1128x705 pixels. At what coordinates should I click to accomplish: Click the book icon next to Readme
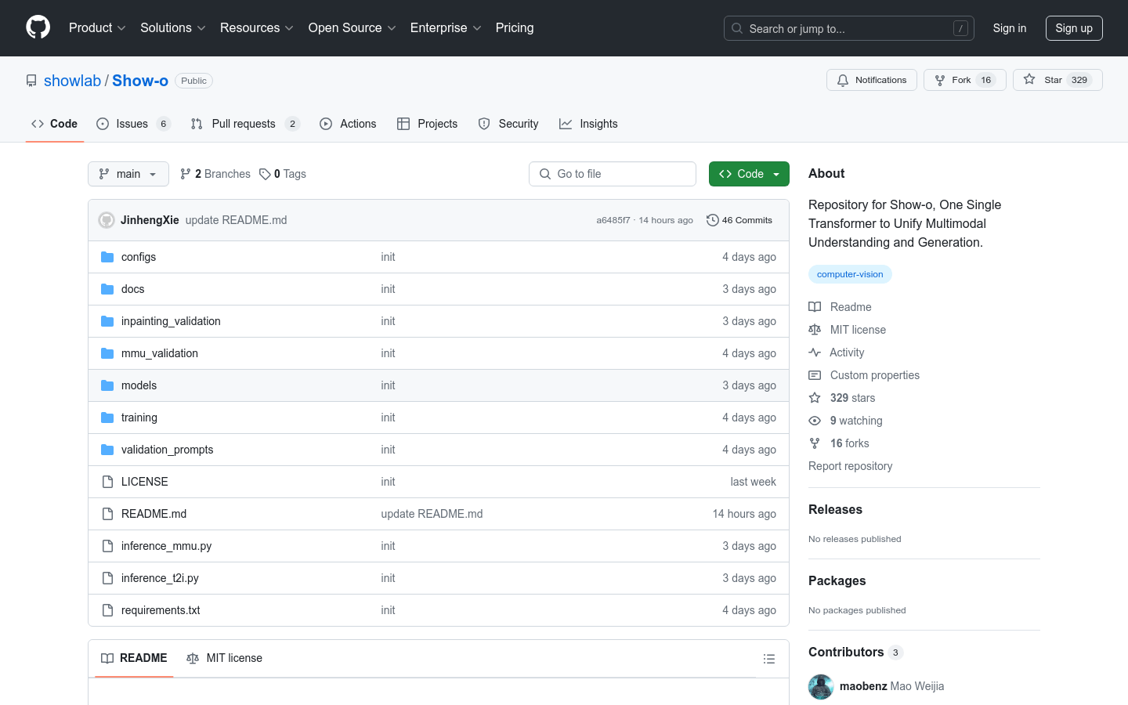815,307
